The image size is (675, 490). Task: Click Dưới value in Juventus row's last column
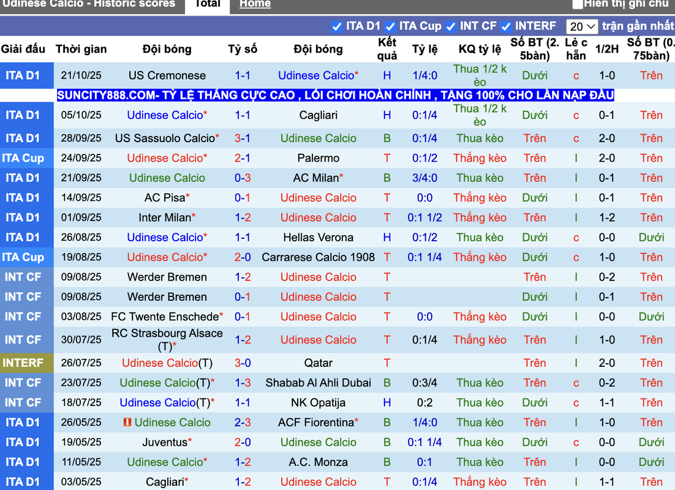click(651, 442)
